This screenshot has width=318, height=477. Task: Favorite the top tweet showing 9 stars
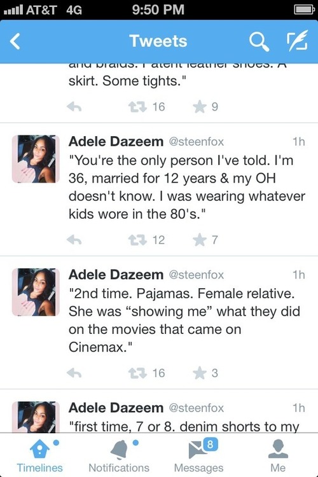[200, 107]
